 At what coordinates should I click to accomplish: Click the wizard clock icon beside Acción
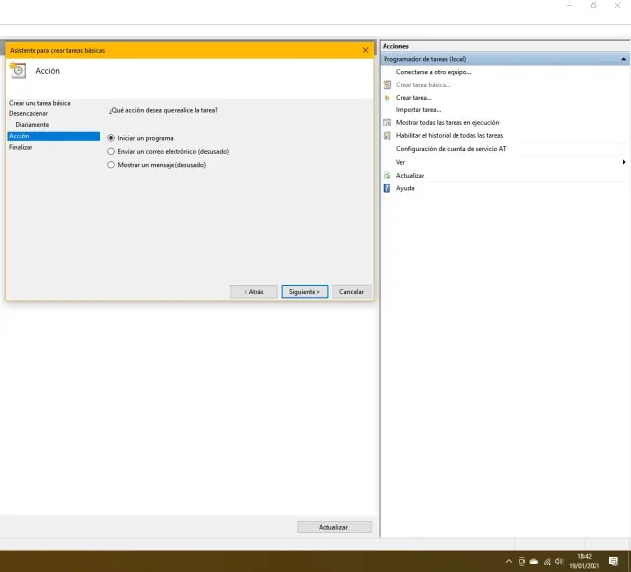(x=18, y=71)
